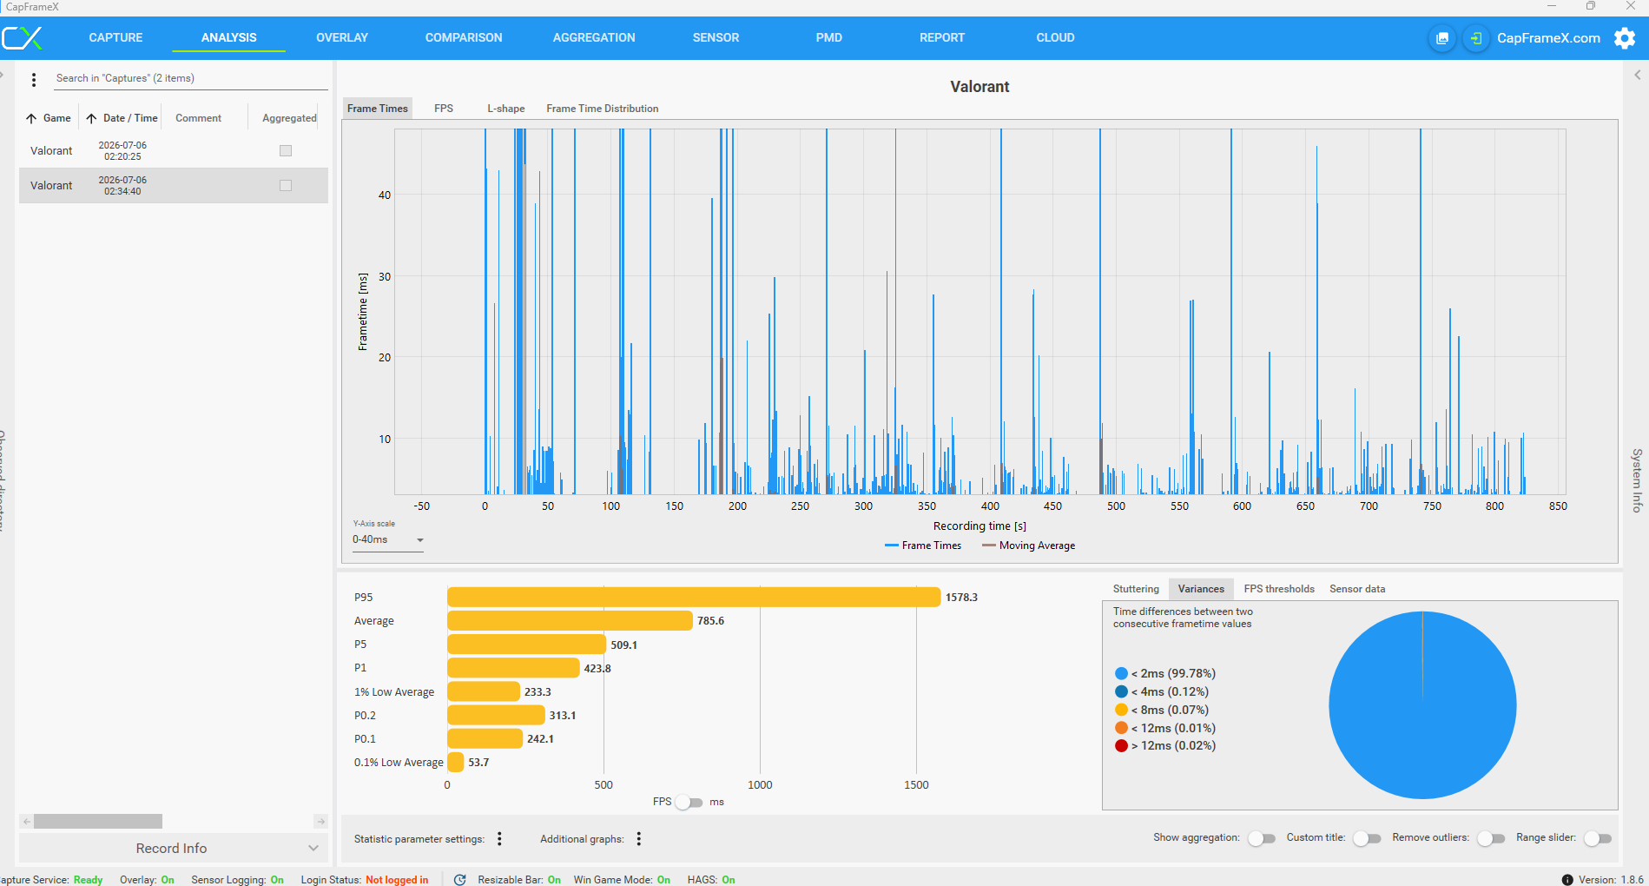Screen dimensions: 1649x886
Task: Toggle the FPS / ms switch
Action: [x=690, y=803]
